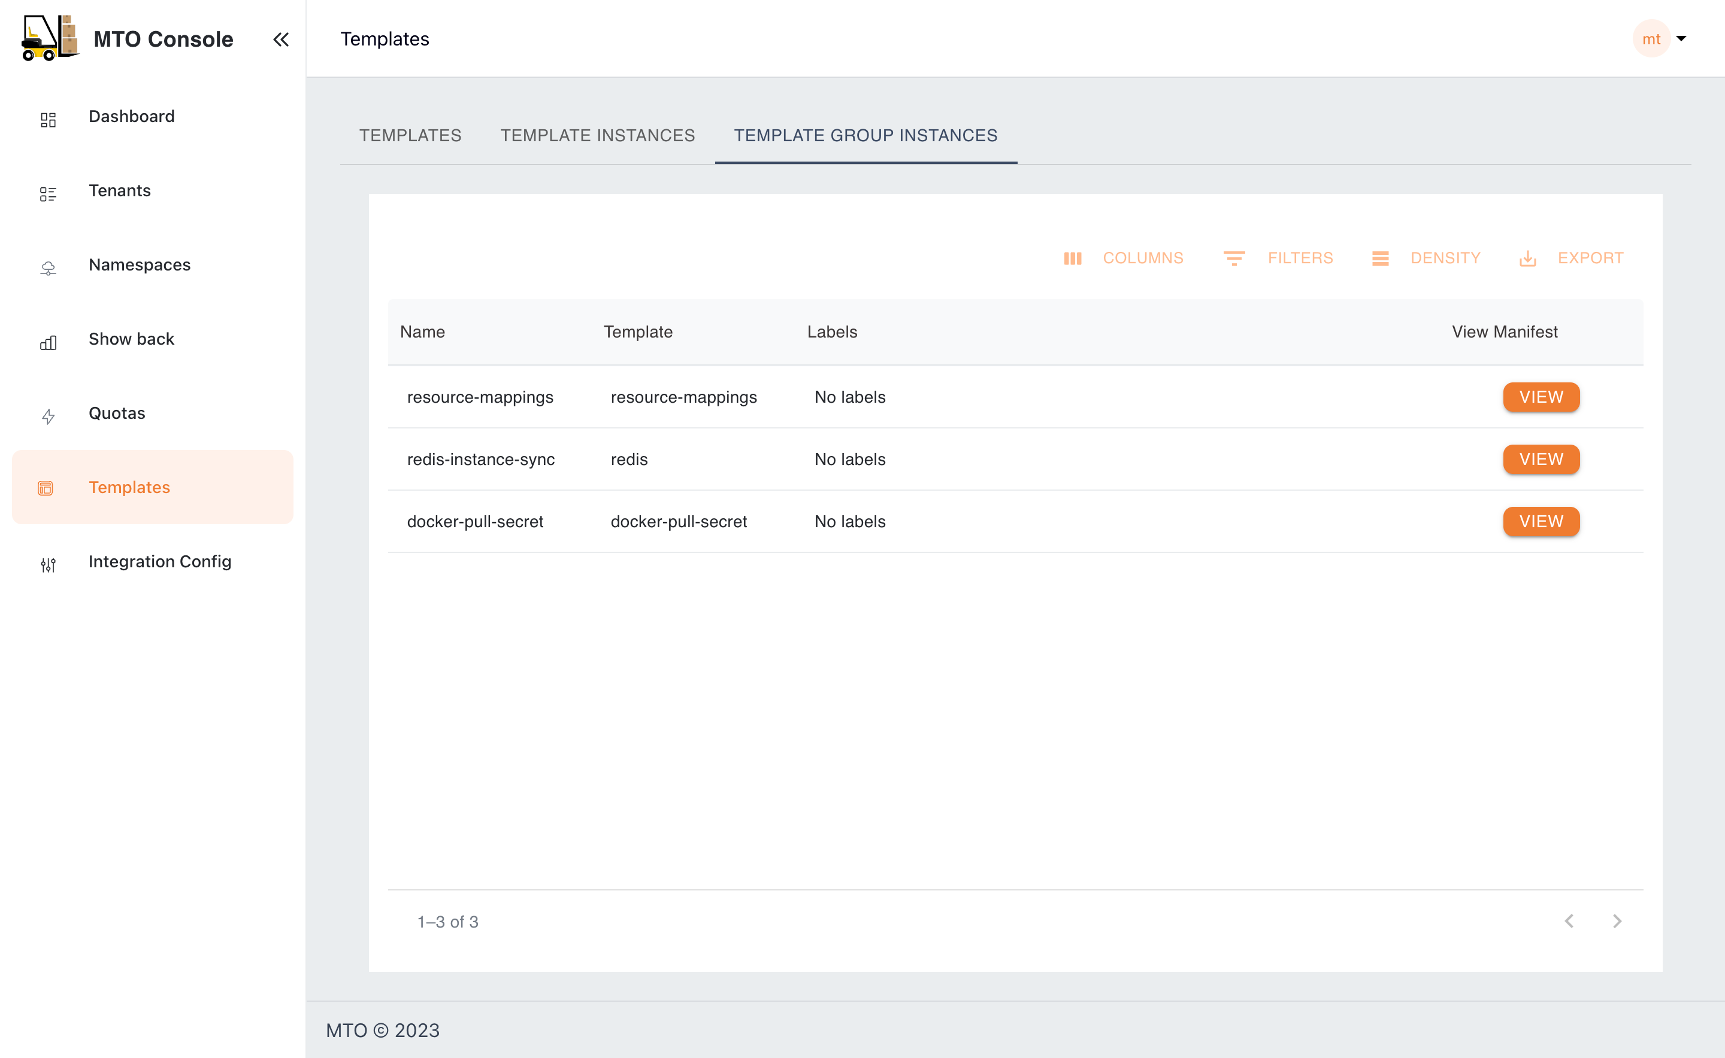Click No labels in redis-instance-sync row
1725x1058 pixels.
(849, 459)
